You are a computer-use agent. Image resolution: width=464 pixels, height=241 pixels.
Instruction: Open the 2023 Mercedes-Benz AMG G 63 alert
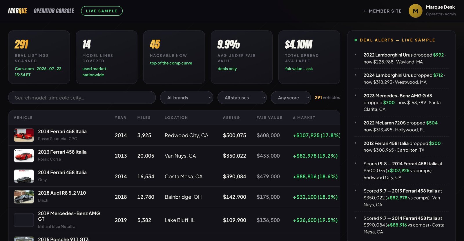(x=402, y=102)
